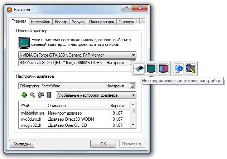This screenshot has width=227, height=159.
Task: Select the nvoglv32.dll row
Action: pyautogui.click(x=74, y=125)
